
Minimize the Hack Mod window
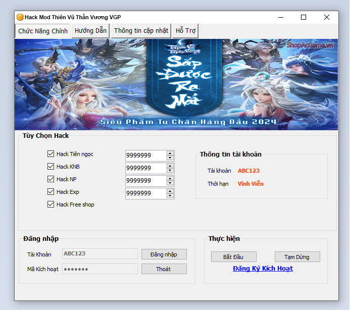tap(281, 17)
